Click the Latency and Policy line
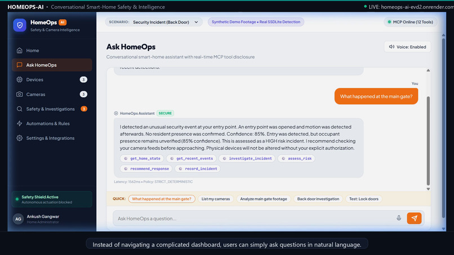This screenshot has height=255, width=454. coord(153,182)
